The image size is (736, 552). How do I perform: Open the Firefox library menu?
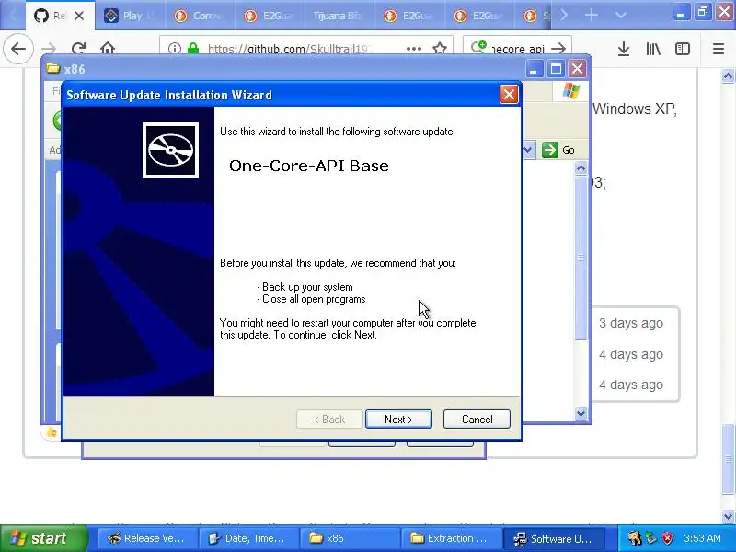pyautogui.click(x=653, y=49)
